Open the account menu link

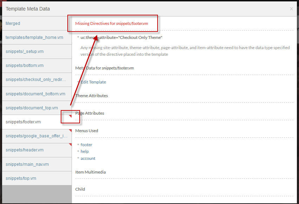(x=88, y=158)
